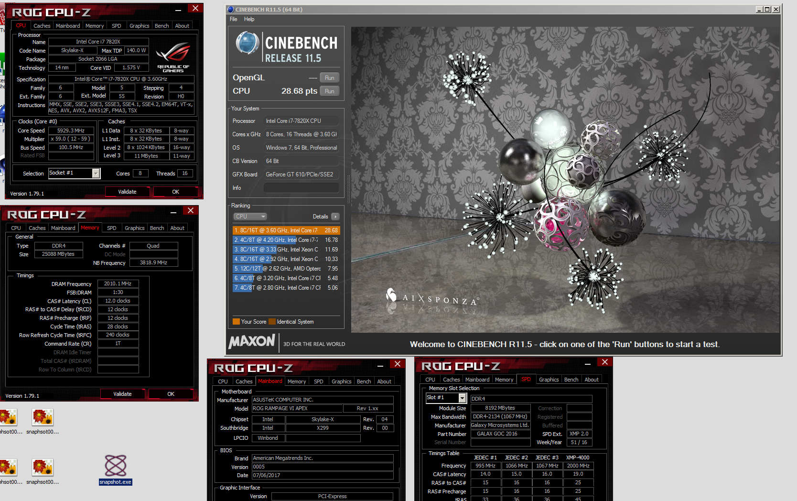Image resolution: width=797 pixels, height=501 pixels.
Task: Click the Part Number GALAX GOC 2016
Action: 500,434
